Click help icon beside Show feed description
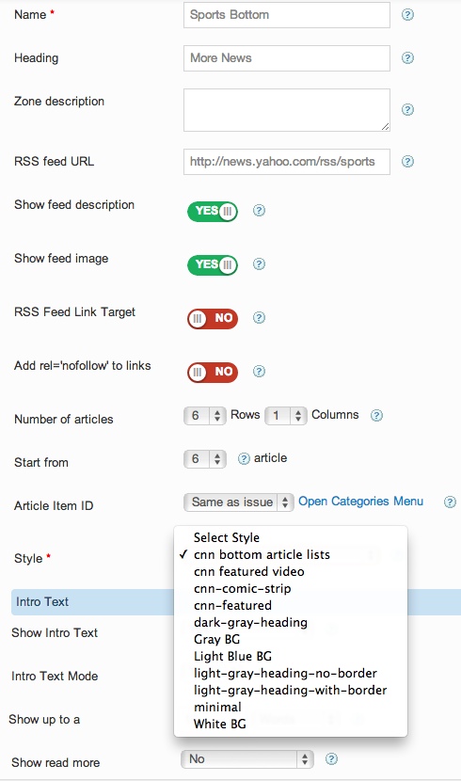 259,211
